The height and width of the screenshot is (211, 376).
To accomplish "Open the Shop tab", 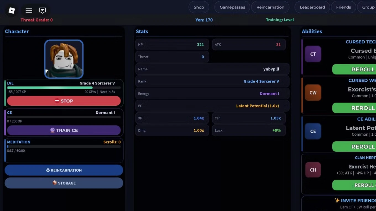I will (199, 7).
